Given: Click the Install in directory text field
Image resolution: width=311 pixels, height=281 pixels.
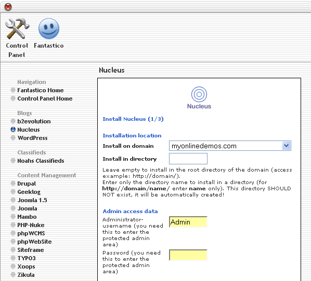Looking at the screenshot, I should pyautogui.click(x=188, y=159).
